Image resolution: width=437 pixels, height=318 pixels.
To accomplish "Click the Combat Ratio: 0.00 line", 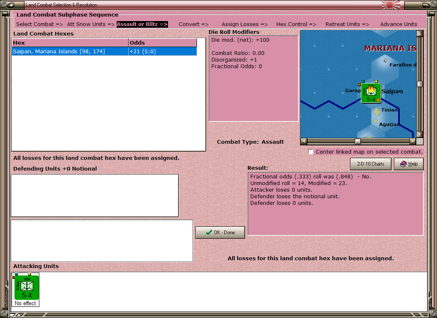I will [238, 53].
